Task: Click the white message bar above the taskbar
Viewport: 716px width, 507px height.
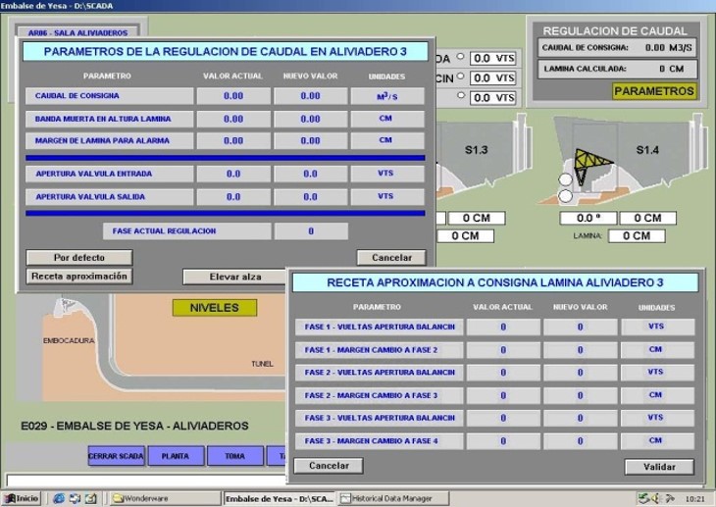Action: (146, 481)
